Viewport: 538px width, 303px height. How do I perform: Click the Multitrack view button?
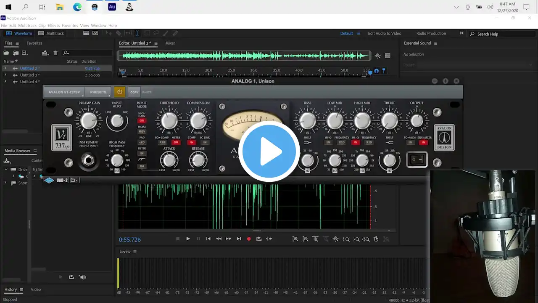pyautogui.click(x=51, y=33)
